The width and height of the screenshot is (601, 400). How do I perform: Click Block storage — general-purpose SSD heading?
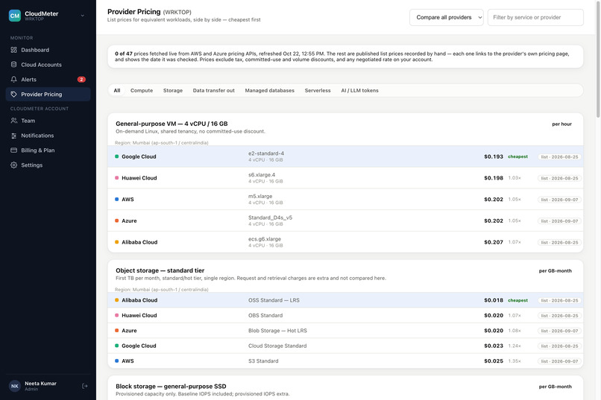click(x=171, y=387)
